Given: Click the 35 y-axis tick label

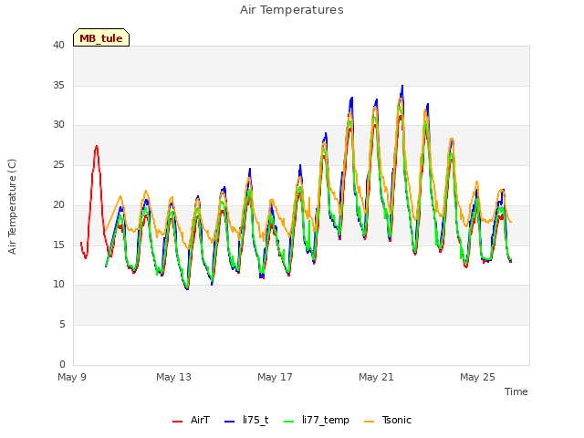Looking at the screenshot, I should click(58, 85).
